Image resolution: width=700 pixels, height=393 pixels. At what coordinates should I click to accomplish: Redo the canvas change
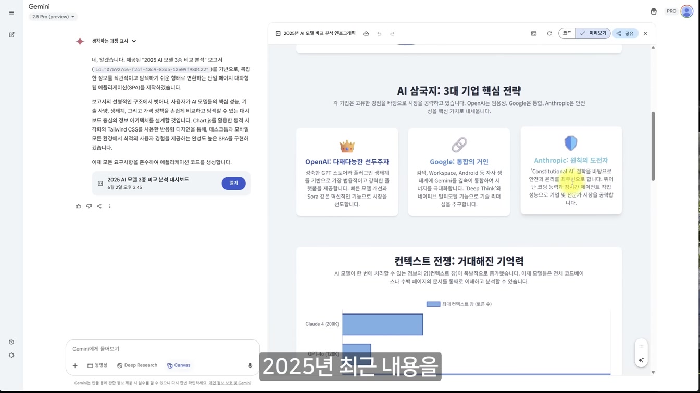[x=392, y=34]
